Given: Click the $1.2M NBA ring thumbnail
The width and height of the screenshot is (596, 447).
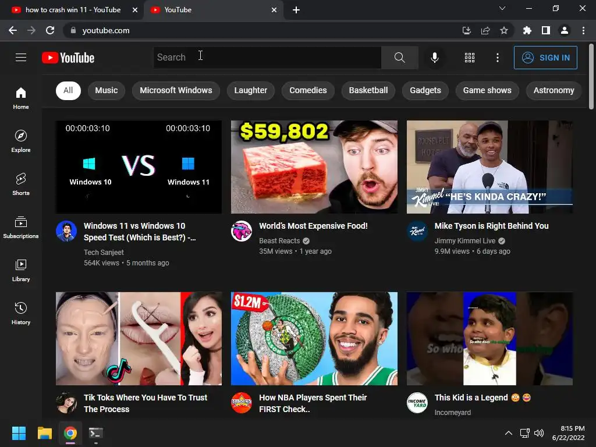Looking at the screenshot, I should 314,339.
